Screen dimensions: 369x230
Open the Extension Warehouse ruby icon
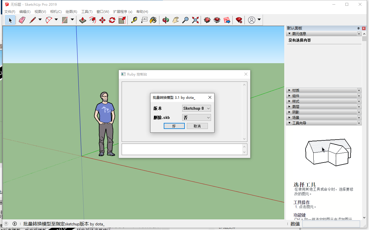coord(239,20)
